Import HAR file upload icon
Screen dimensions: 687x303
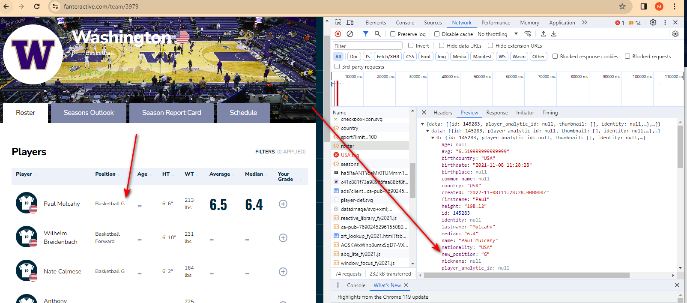tap(544, 34)
